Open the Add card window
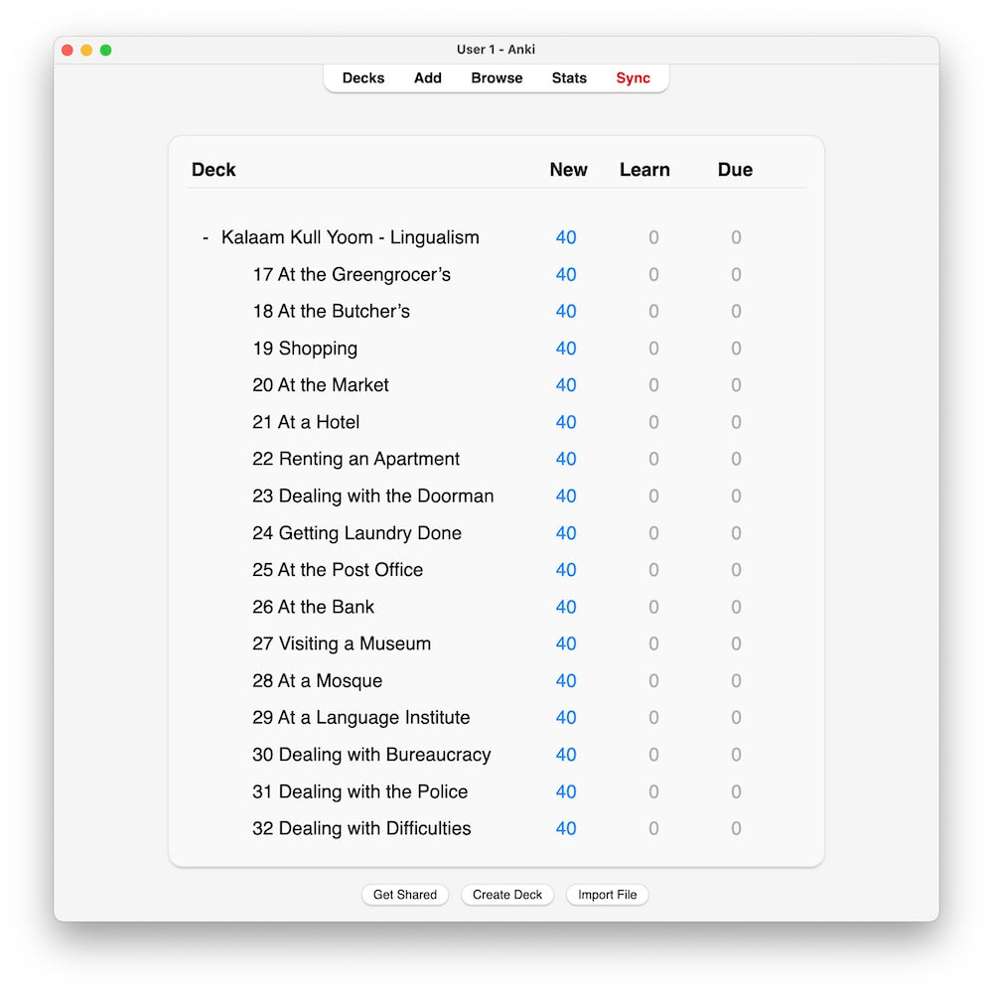 point(428,78)
